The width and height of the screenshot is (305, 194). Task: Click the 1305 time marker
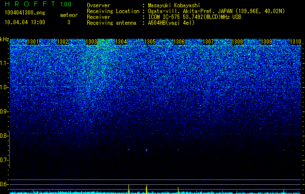click(150, 42)
